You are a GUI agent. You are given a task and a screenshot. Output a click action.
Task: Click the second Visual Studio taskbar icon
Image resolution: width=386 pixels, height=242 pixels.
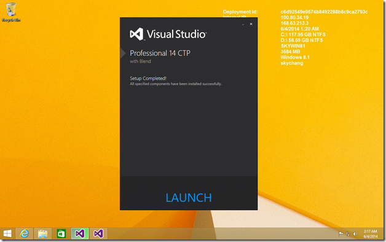pyautogui.click(x=98, y=233)
